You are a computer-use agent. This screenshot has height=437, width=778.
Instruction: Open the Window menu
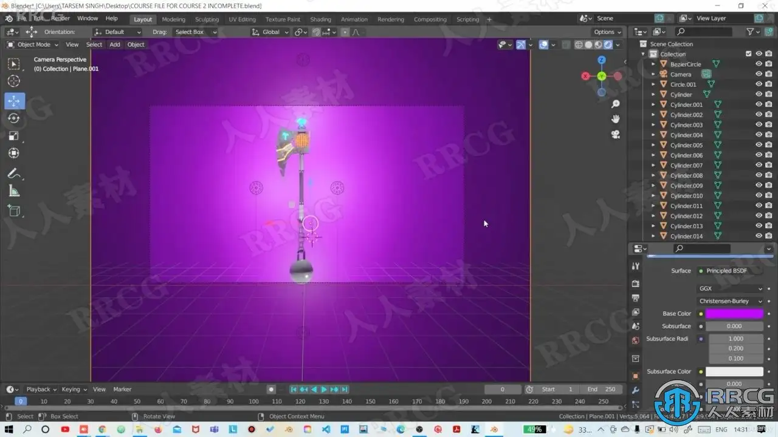[88, 19]
